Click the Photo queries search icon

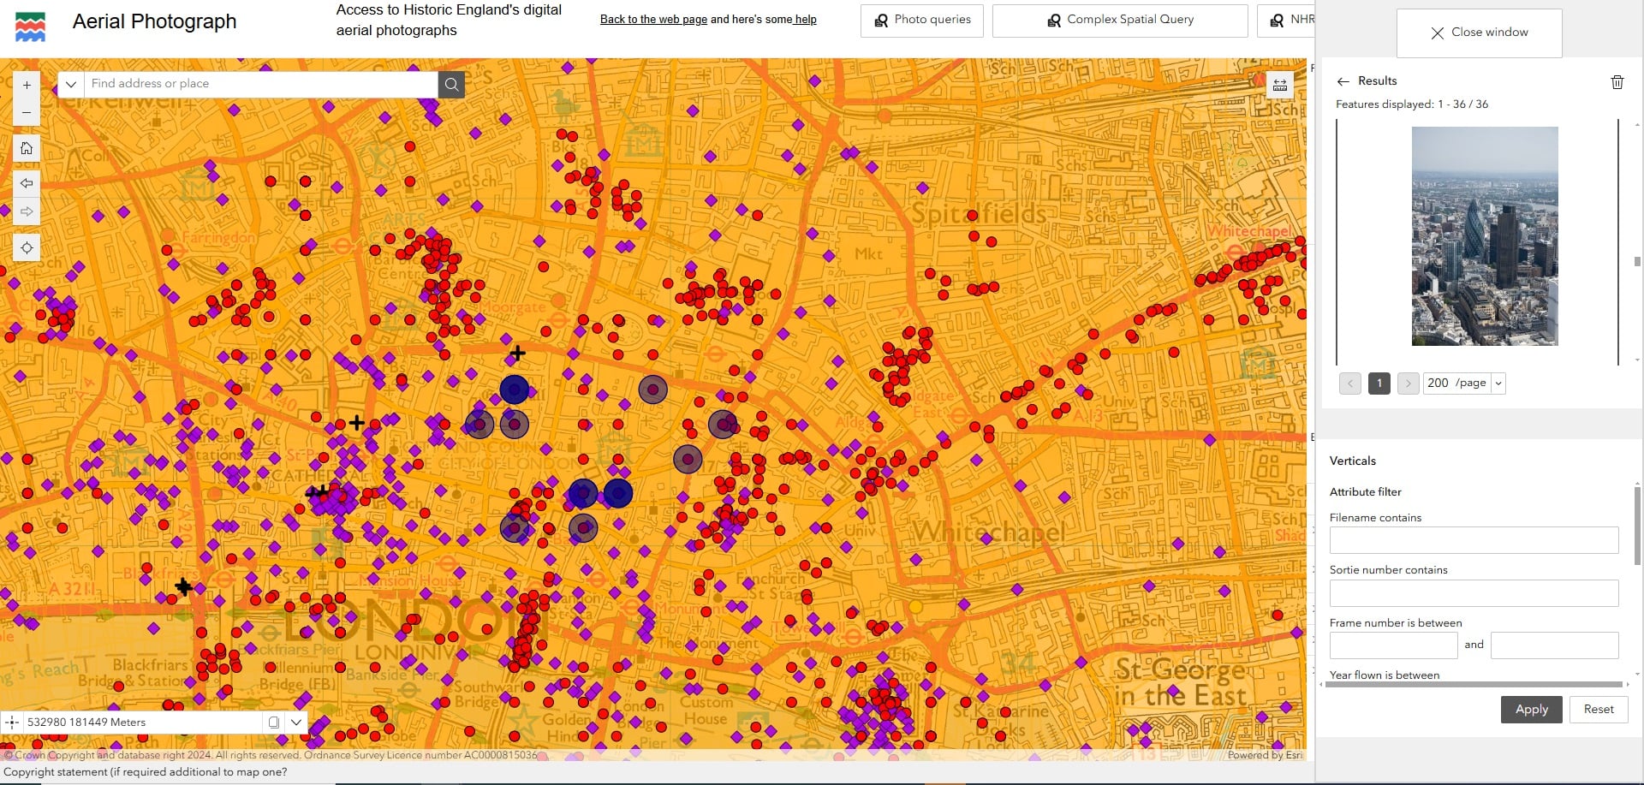[881, 21]
